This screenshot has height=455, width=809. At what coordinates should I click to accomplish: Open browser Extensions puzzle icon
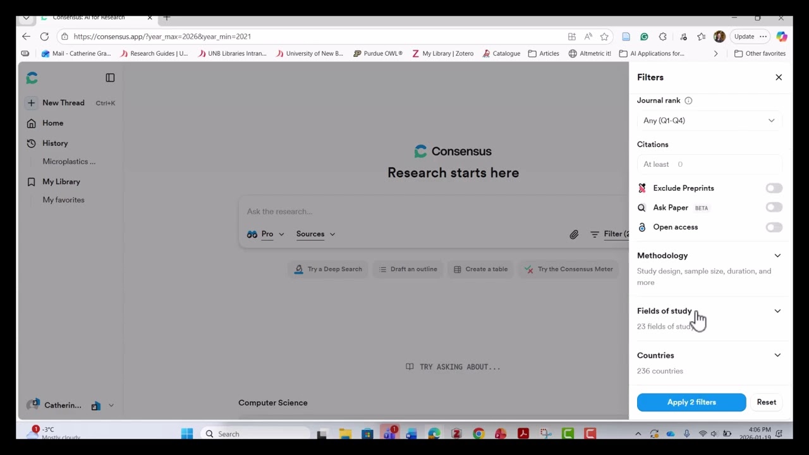[x=662, y=37]
